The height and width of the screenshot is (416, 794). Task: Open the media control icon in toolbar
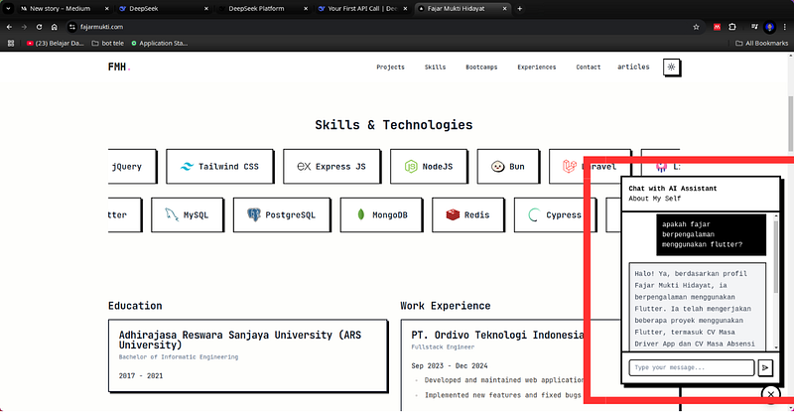[x=754, y=27]
